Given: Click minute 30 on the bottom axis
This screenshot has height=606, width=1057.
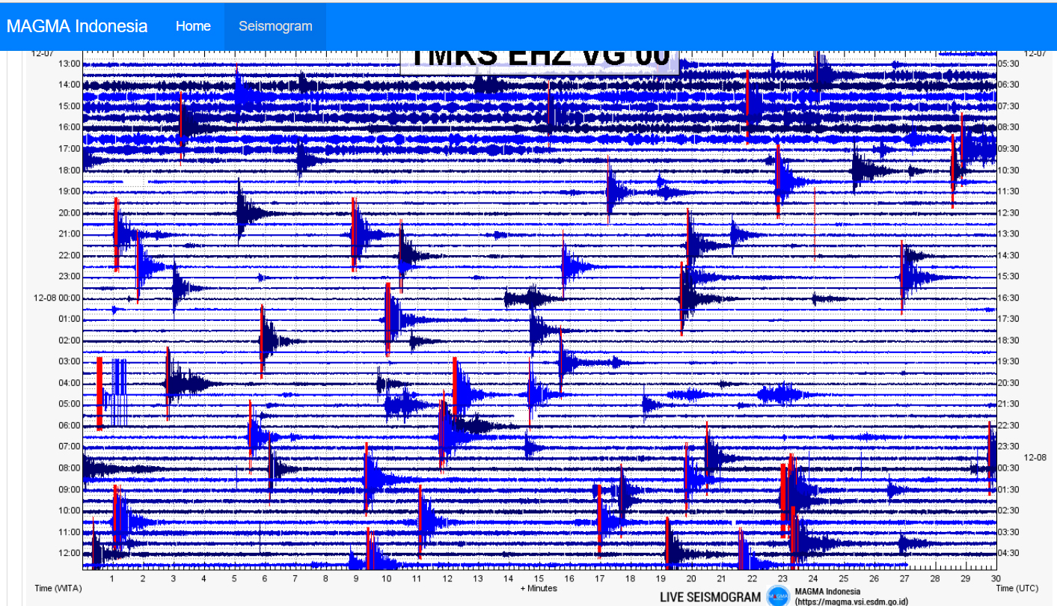Looking at the screenshot, I should [995, 578].
